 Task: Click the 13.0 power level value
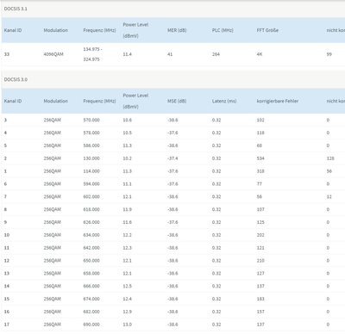point(128,325)
